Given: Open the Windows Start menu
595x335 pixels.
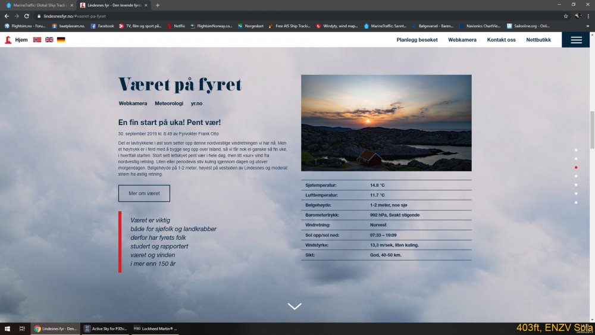Looking at the screenshot, I should point(7,328).
